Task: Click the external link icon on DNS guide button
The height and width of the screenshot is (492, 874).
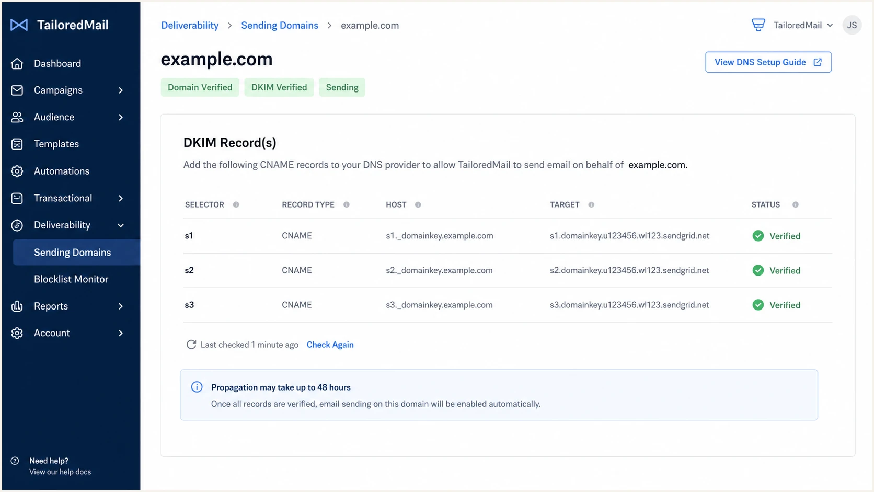Action: coord(818,62)
